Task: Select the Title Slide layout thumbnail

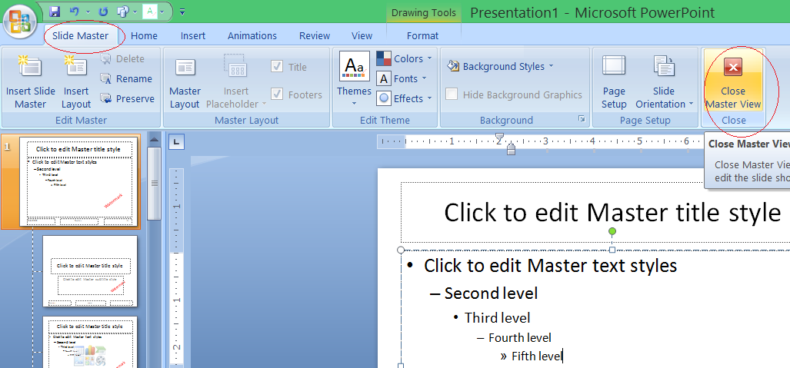Action: point(90,271)
